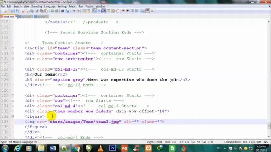Open the Search menu

click(17, 6)
